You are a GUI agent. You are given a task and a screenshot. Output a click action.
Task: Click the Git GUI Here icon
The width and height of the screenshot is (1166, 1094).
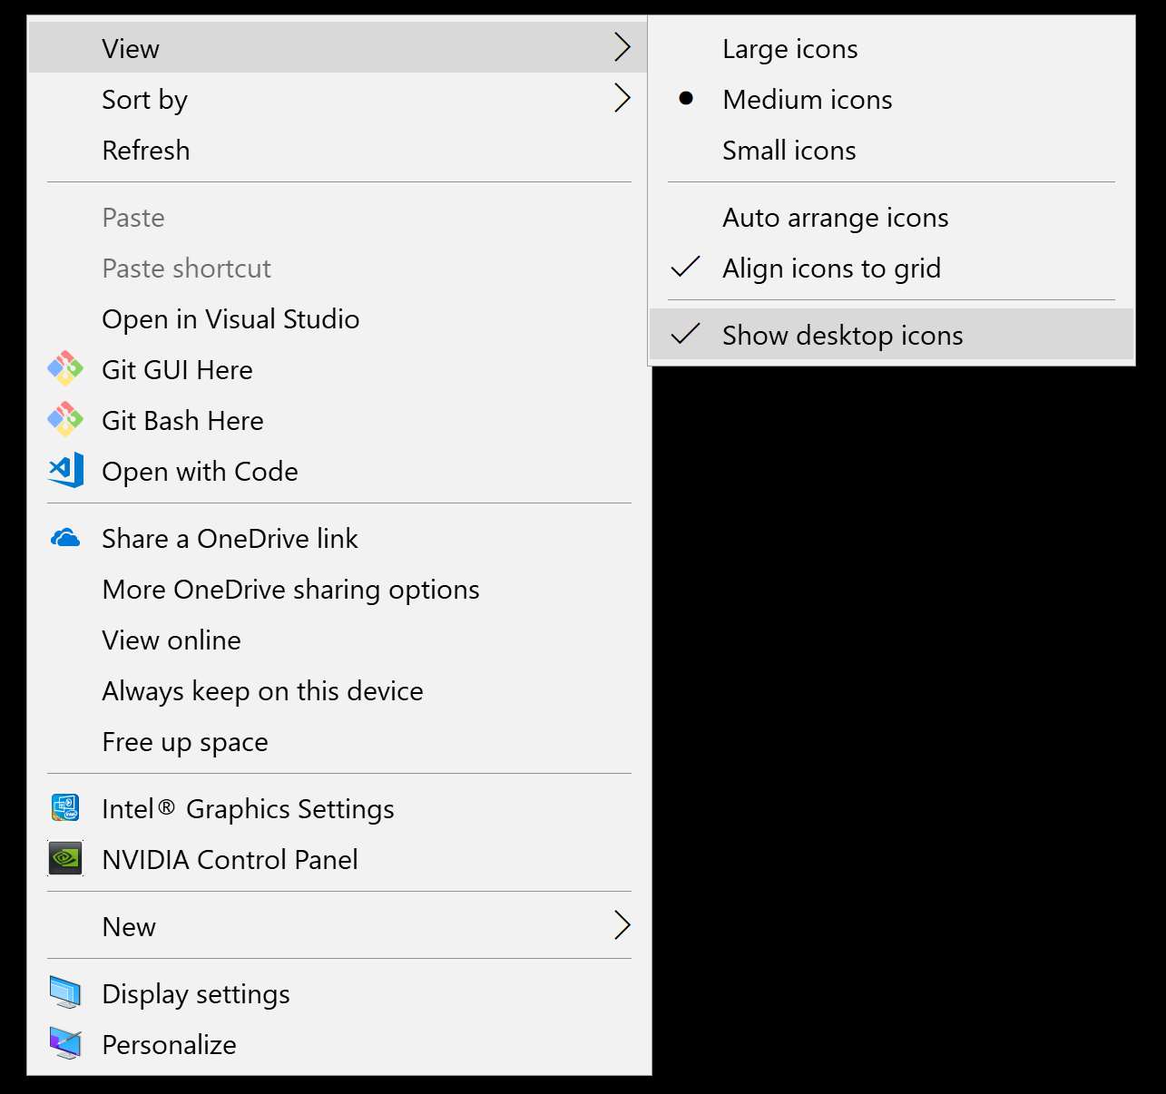[65, 369]
